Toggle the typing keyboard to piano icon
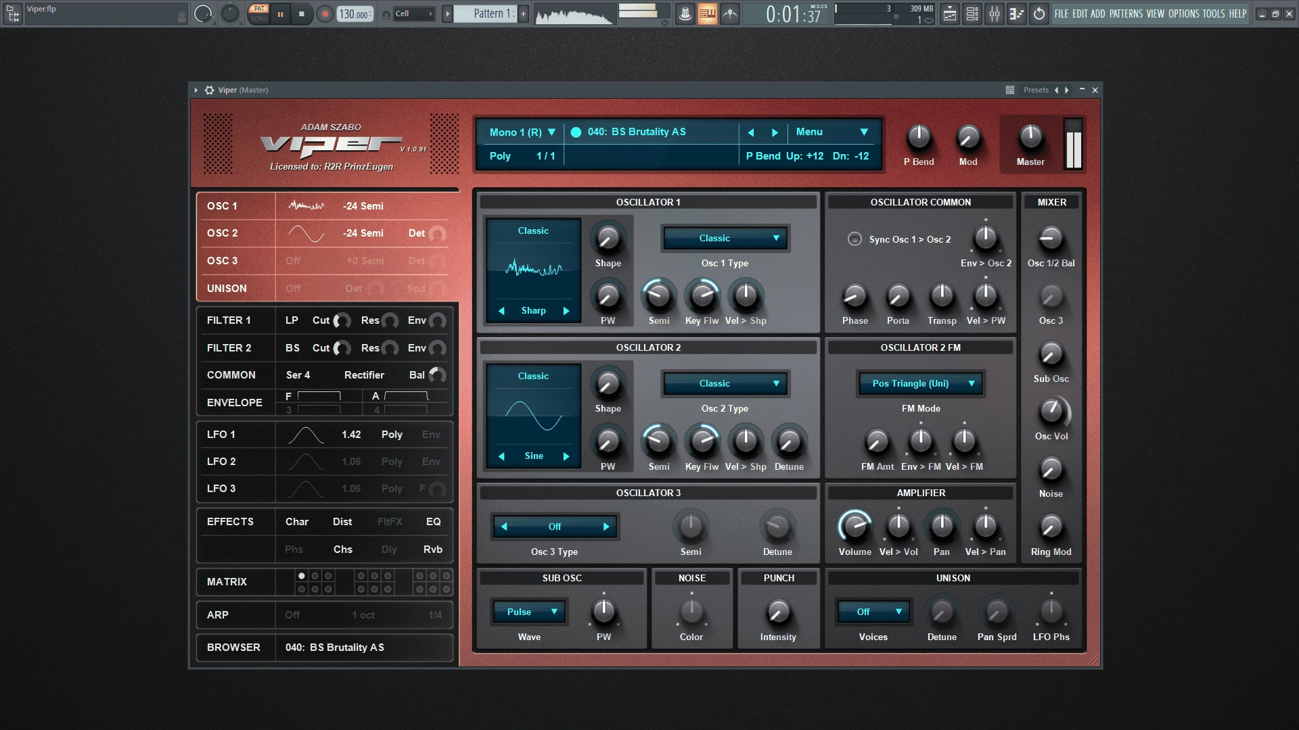1299x730 pixels. 708,14
